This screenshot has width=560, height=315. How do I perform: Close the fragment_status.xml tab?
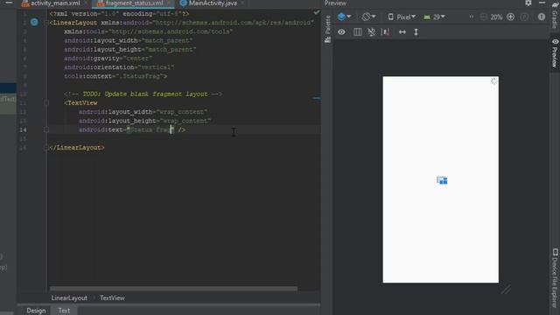[x=169, y=3]
